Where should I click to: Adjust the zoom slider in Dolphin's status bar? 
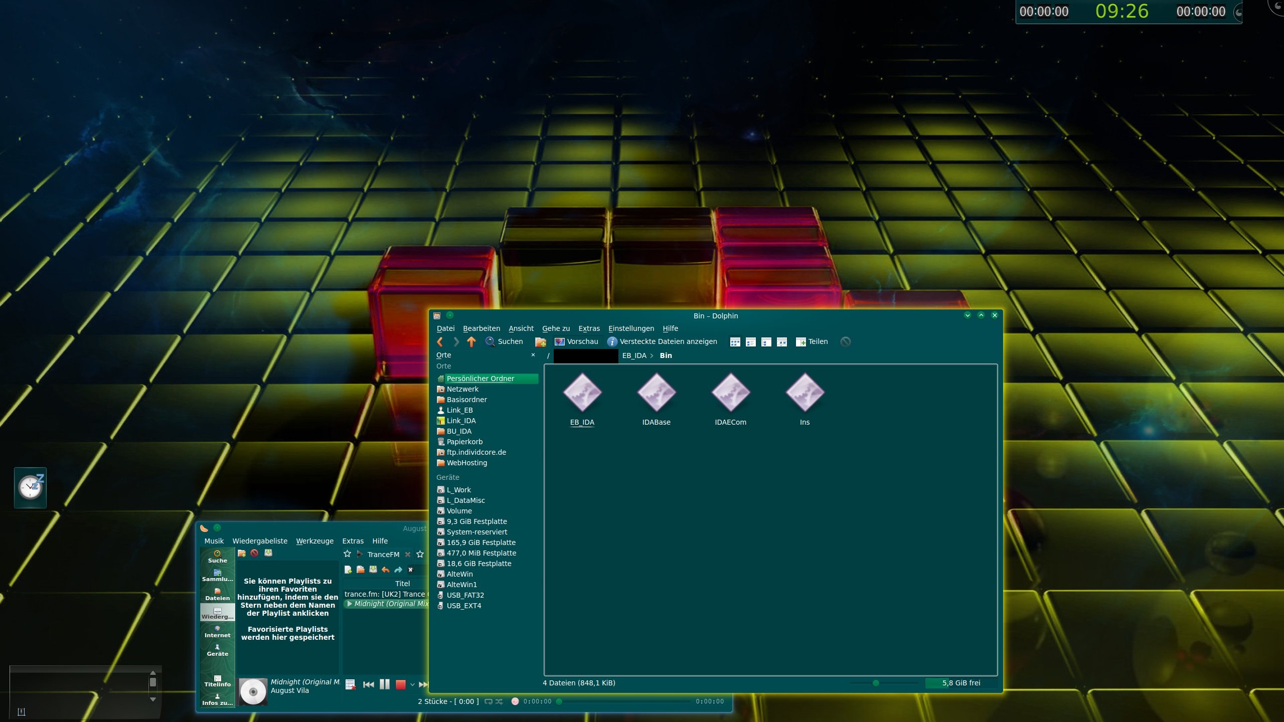(877, 682)
